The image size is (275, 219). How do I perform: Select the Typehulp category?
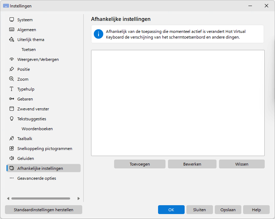tap(44, 89)
